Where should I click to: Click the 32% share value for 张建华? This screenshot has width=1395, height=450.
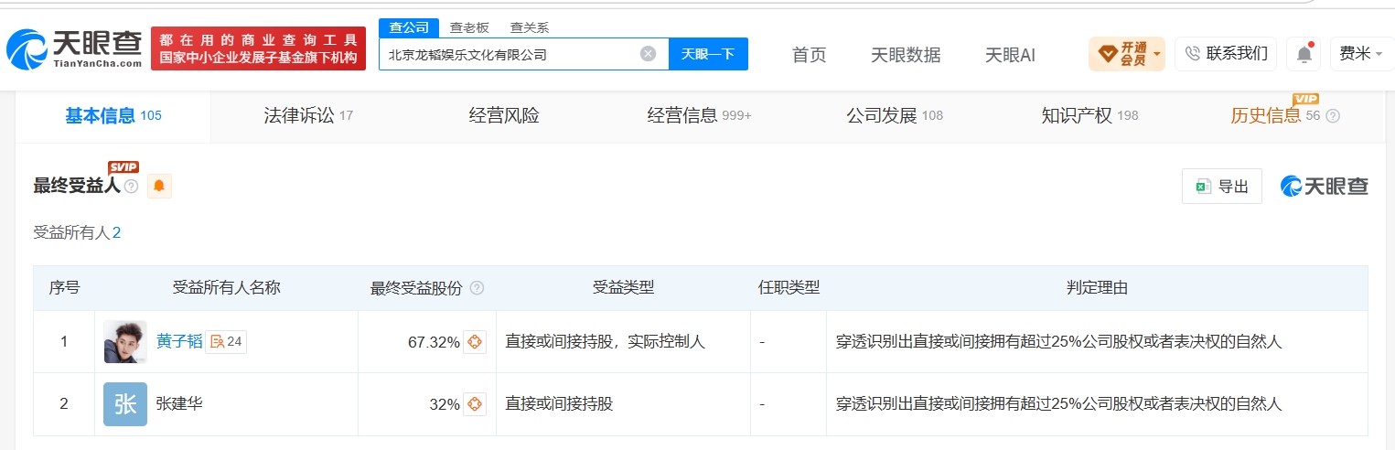tap(445, 403)
